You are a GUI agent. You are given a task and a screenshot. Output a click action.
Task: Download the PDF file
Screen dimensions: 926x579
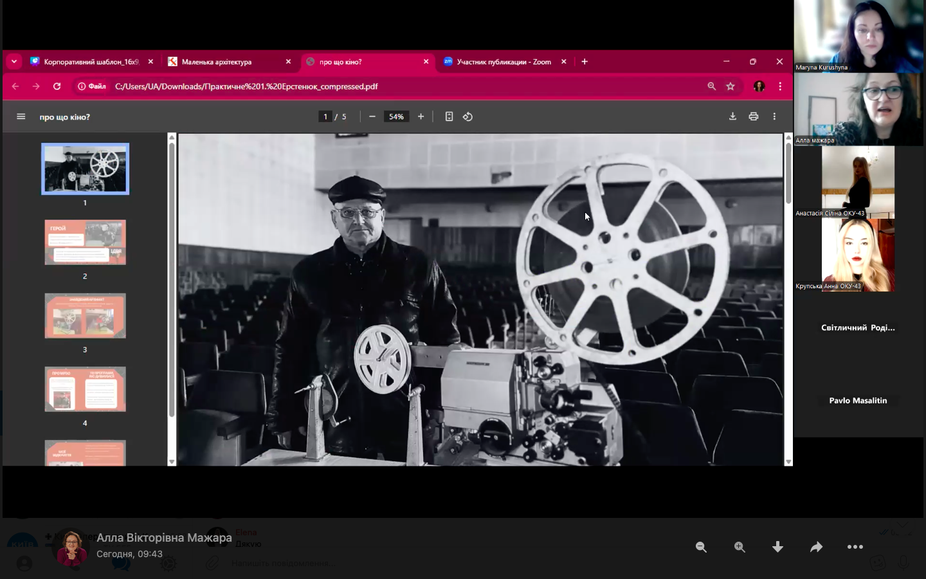732,116
